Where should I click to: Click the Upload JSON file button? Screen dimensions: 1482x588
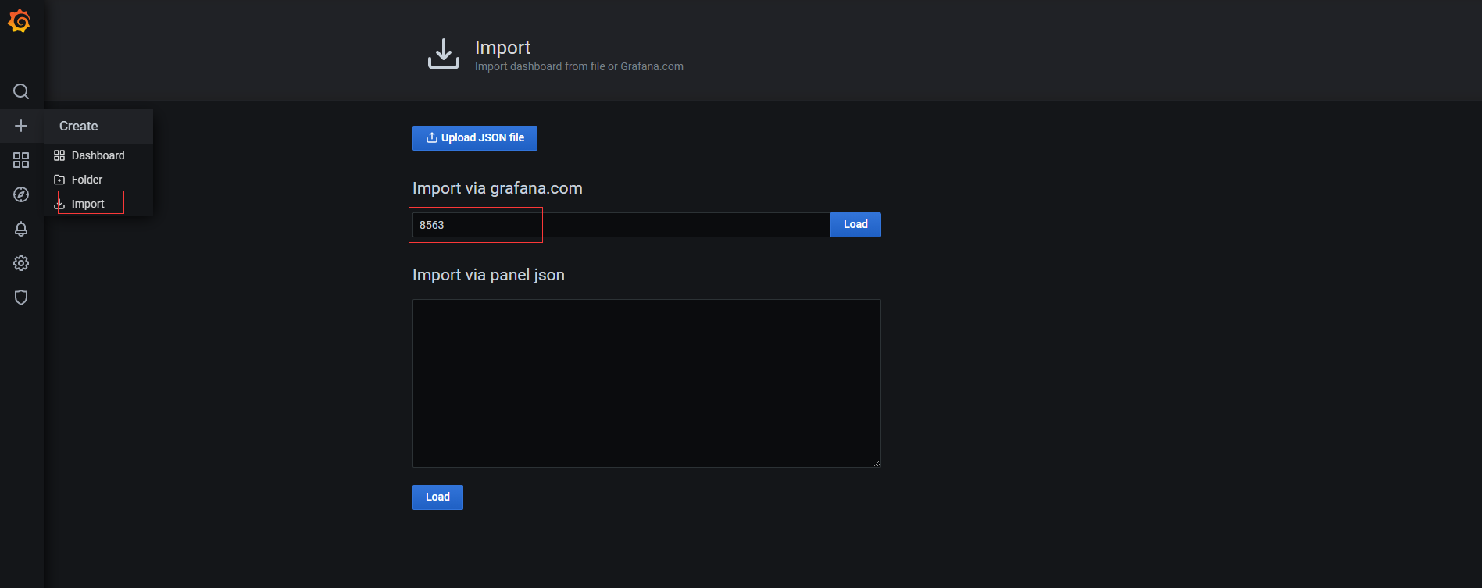click(475, 138)
